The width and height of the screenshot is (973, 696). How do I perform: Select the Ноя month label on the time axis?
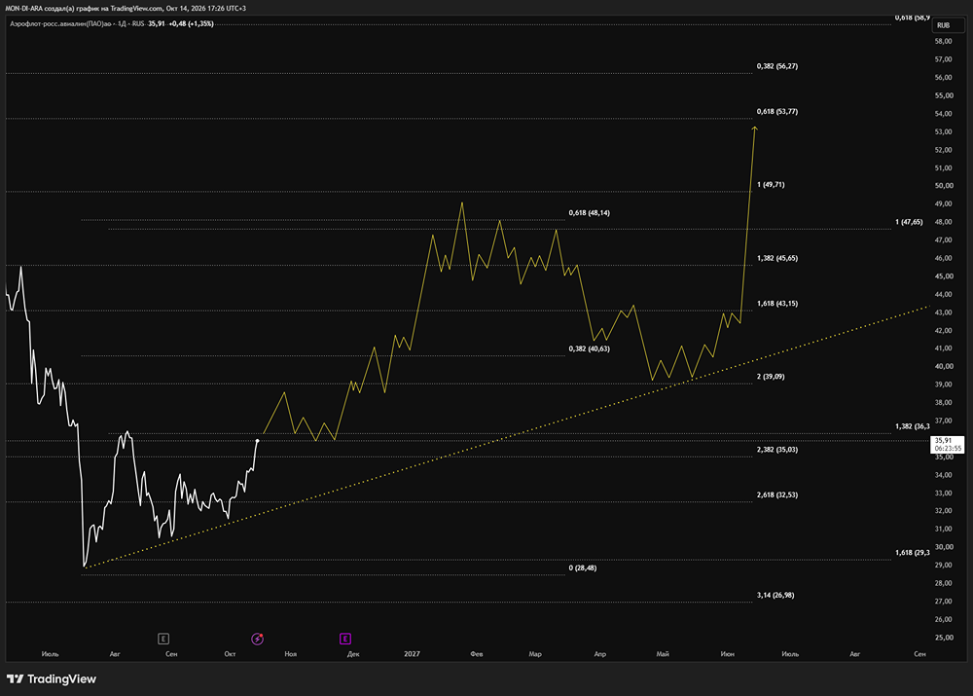tap(290, 654)
